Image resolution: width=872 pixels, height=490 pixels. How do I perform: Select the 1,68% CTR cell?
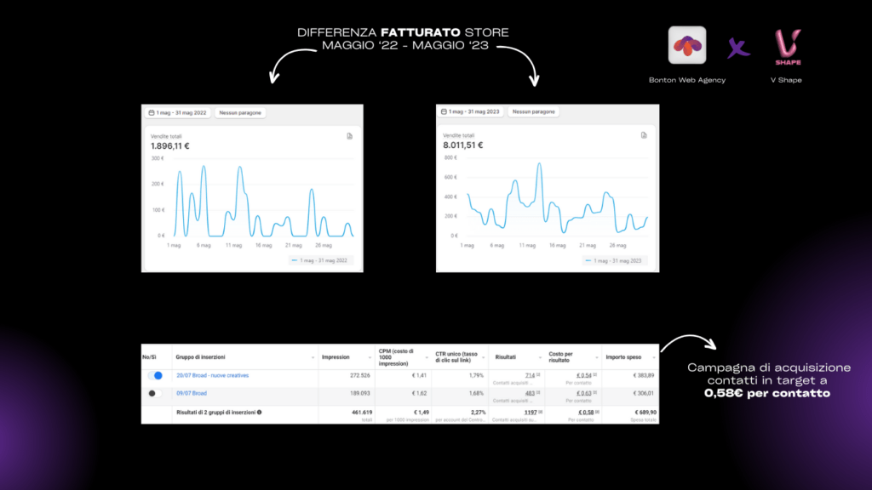[476, 393]
